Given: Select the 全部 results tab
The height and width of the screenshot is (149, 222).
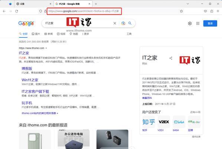Looking at the screenshot, I should coord(23,34).
